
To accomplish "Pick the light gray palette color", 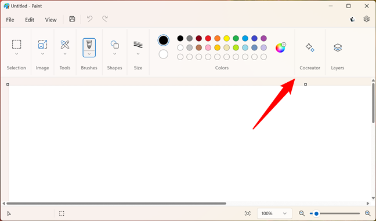I will pyautogui.click(x=189, y=47).
